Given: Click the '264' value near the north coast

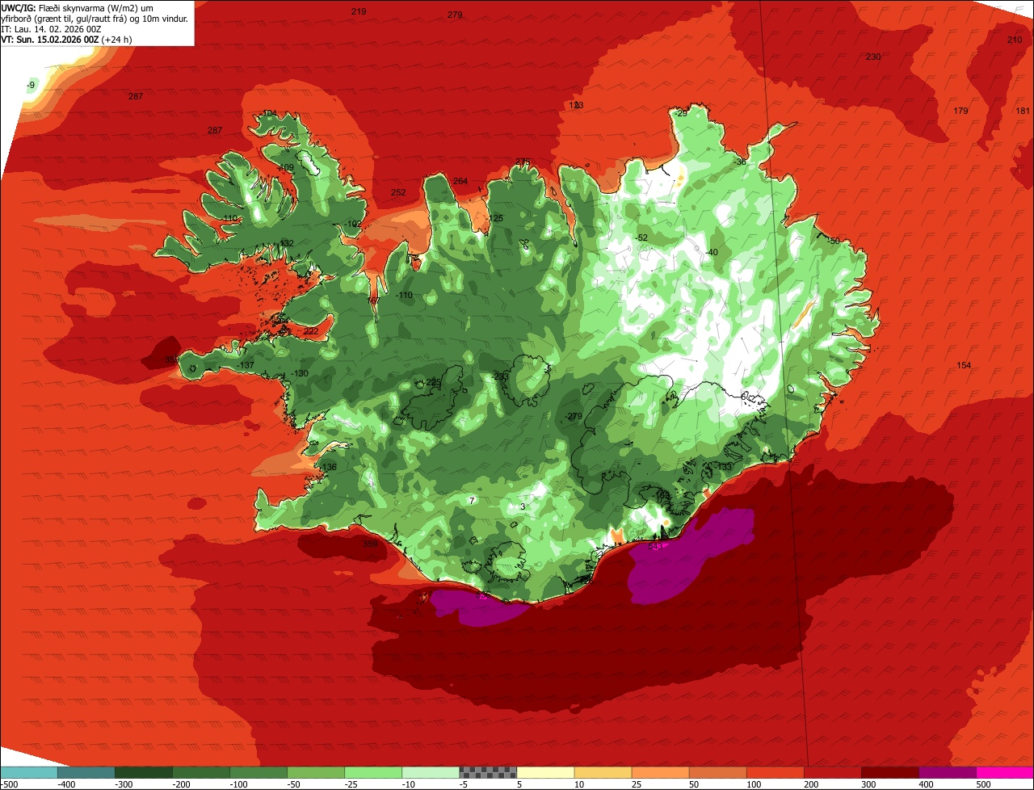Looking at the screenshot, I should (460, 181).
